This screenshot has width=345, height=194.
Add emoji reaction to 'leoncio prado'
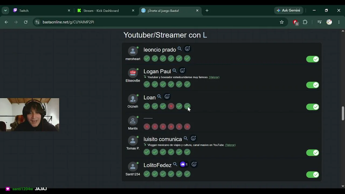tap(187, 49)
